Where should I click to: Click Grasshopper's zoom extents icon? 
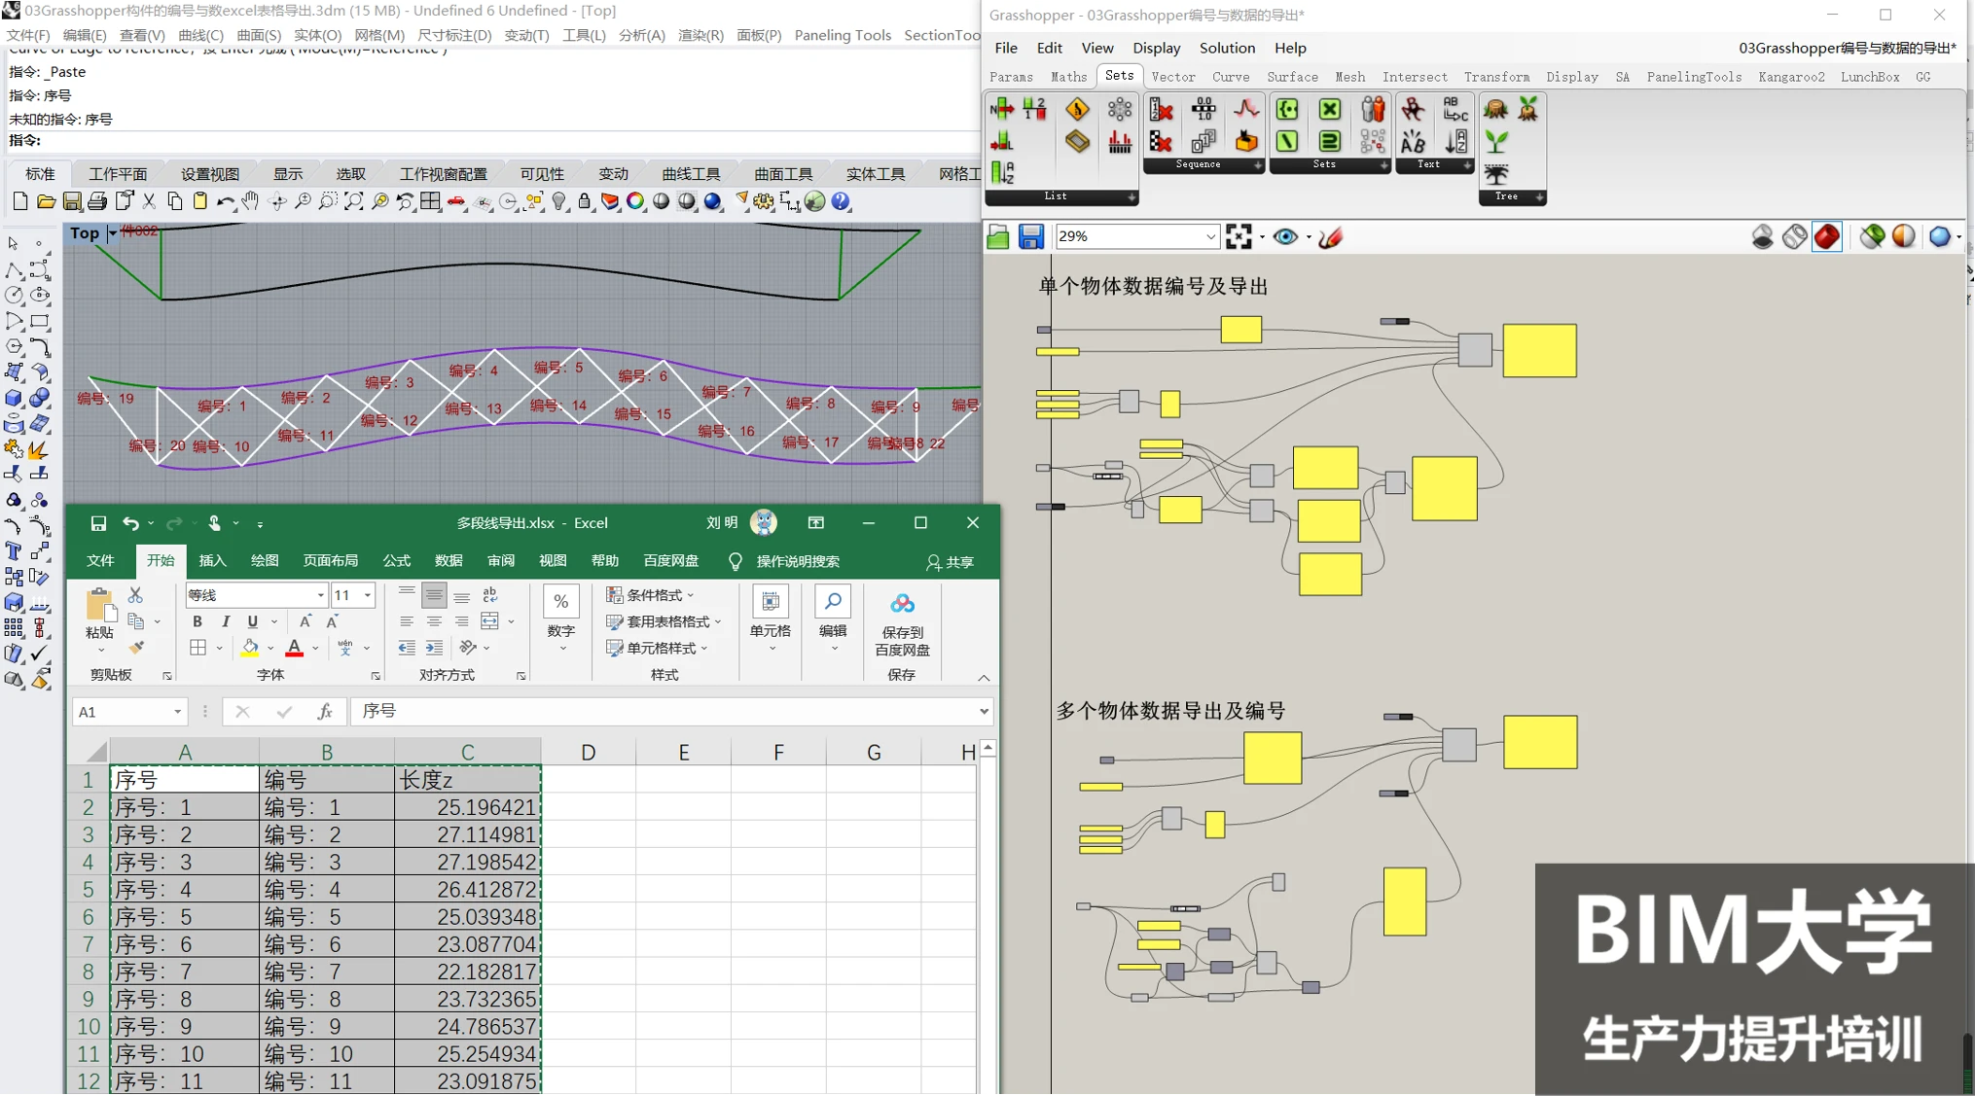[1239, 236]
